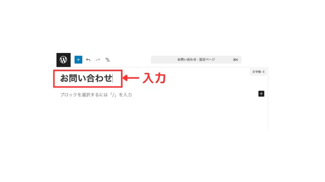Redo with the forward arrow icon
This screenshot has height=182, width=325.
98,60
